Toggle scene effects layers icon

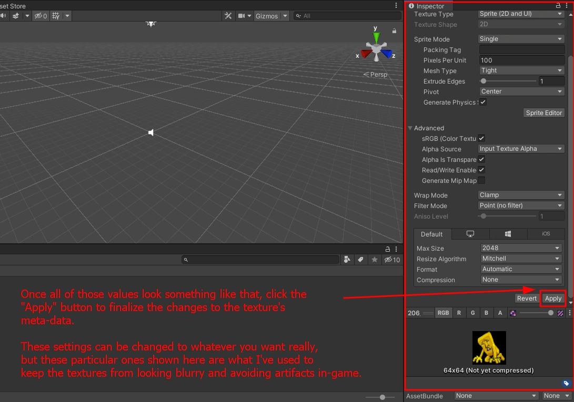[x=16, y=16]
